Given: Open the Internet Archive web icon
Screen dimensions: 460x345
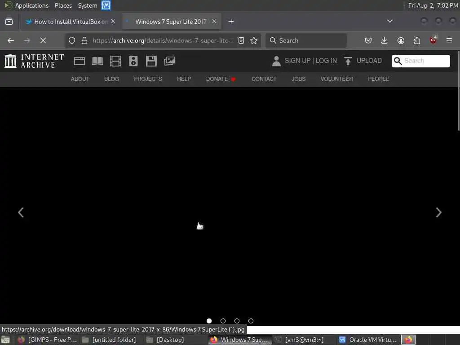Looking at the screenshot, I should 80,61.
